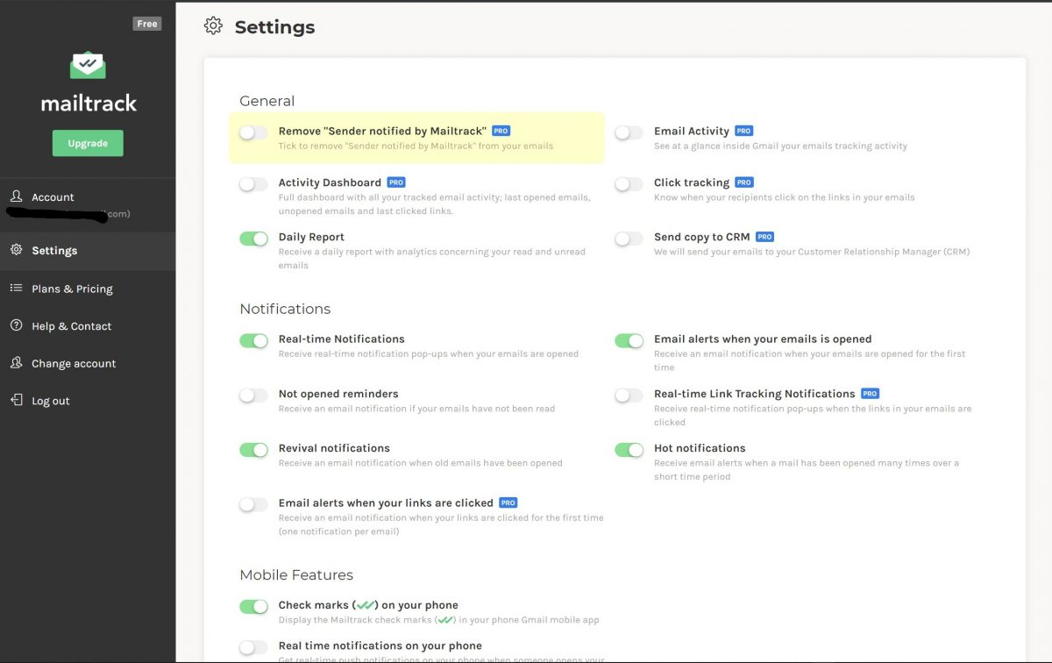Click the Mailtrack envelope logo
This screenshot has height=663, width=1052.
[88, 66]
